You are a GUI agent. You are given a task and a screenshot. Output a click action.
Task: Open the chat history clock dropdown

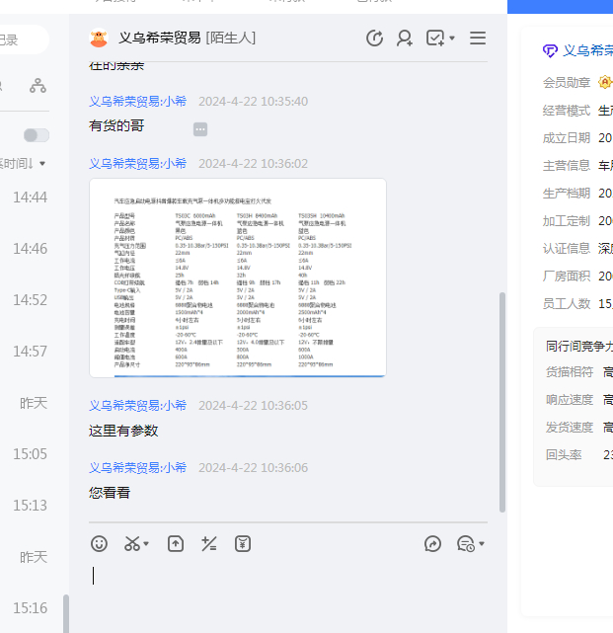point(470,543)
